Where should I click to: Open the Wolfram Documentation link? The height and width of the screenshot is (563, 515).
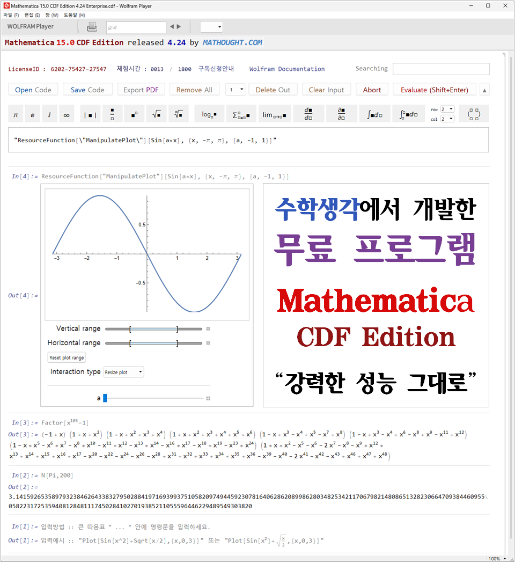point(287,69)
